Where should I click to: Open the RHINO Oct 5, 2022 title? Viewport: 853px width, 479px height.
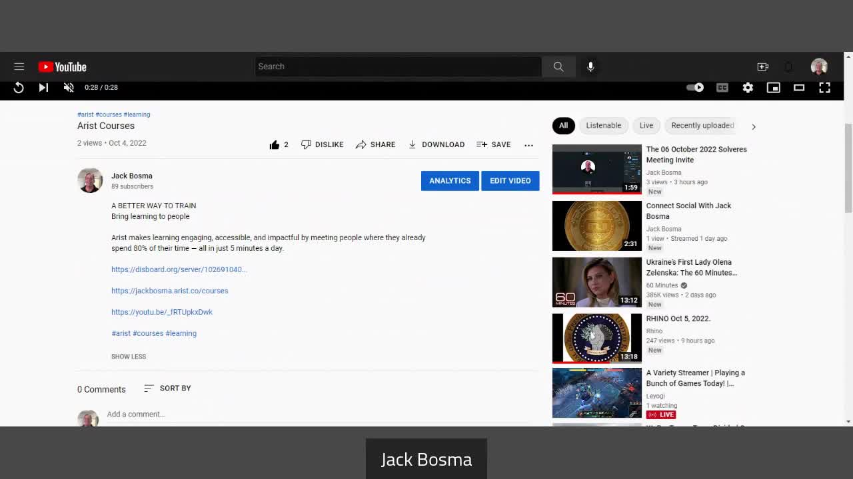point(678,319)
